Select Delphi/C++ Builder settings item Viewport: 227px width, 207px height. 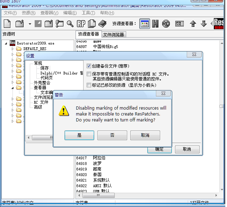(x=62, y=73)
